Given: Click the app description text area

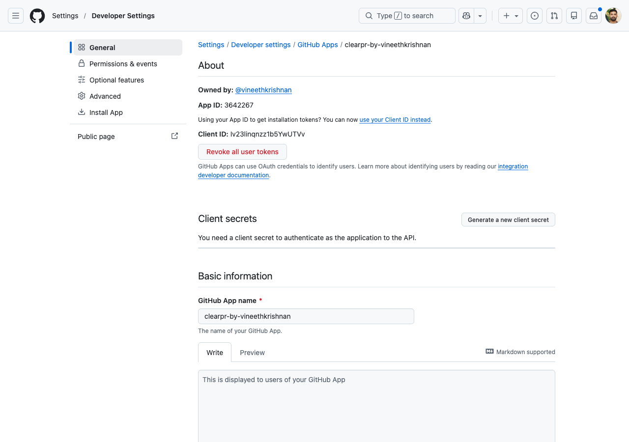Looking at the screenshot, I should click(x=376, y=406).
